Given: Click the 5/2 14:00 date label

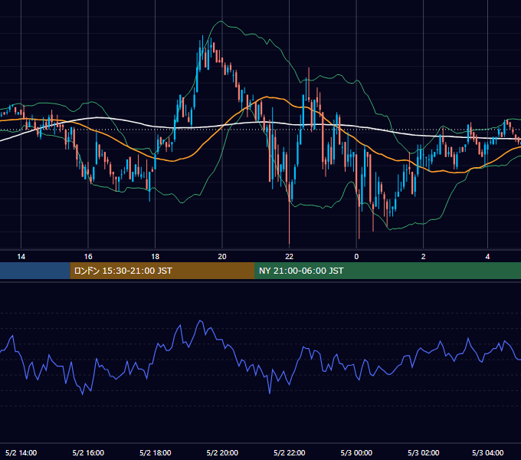Looking at the screenshot, I should click(21, 452).
